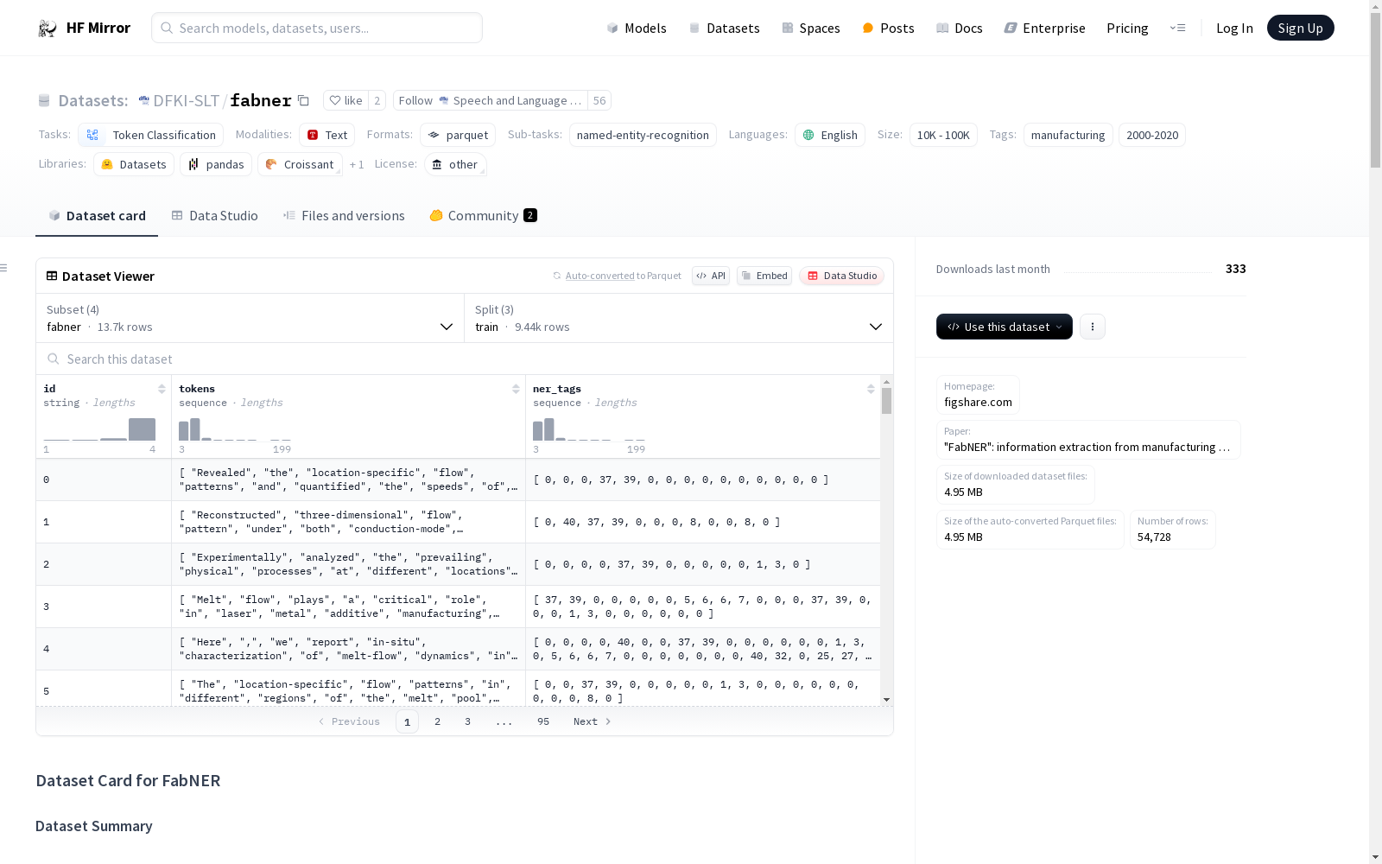The width and height of the screenshot is (1382, 864).
Task: Expand the Split train dropdown
Action: (x=679, y=318)
